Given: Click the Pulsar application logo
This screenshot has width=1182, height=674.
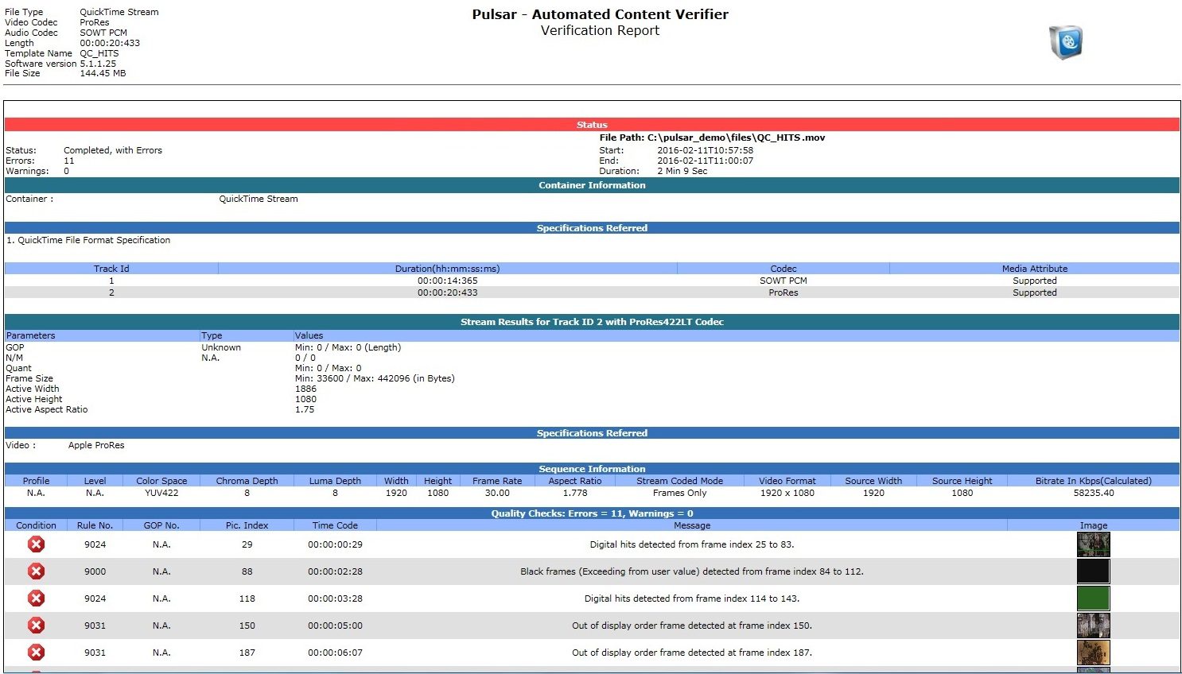Looking at the screenshot, I should [x=1066, y=41].
